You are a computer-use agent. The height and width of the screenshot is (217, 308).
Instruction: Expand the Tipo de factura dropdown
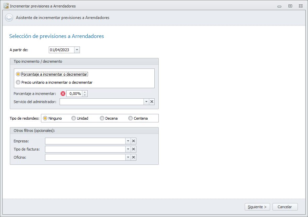(x=128, y=149)
